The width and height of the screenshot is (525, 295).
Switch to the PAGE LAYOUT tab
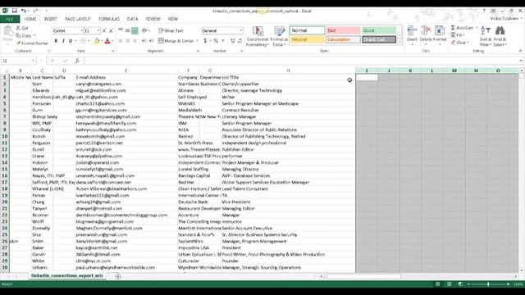click(x=78, y=19)
